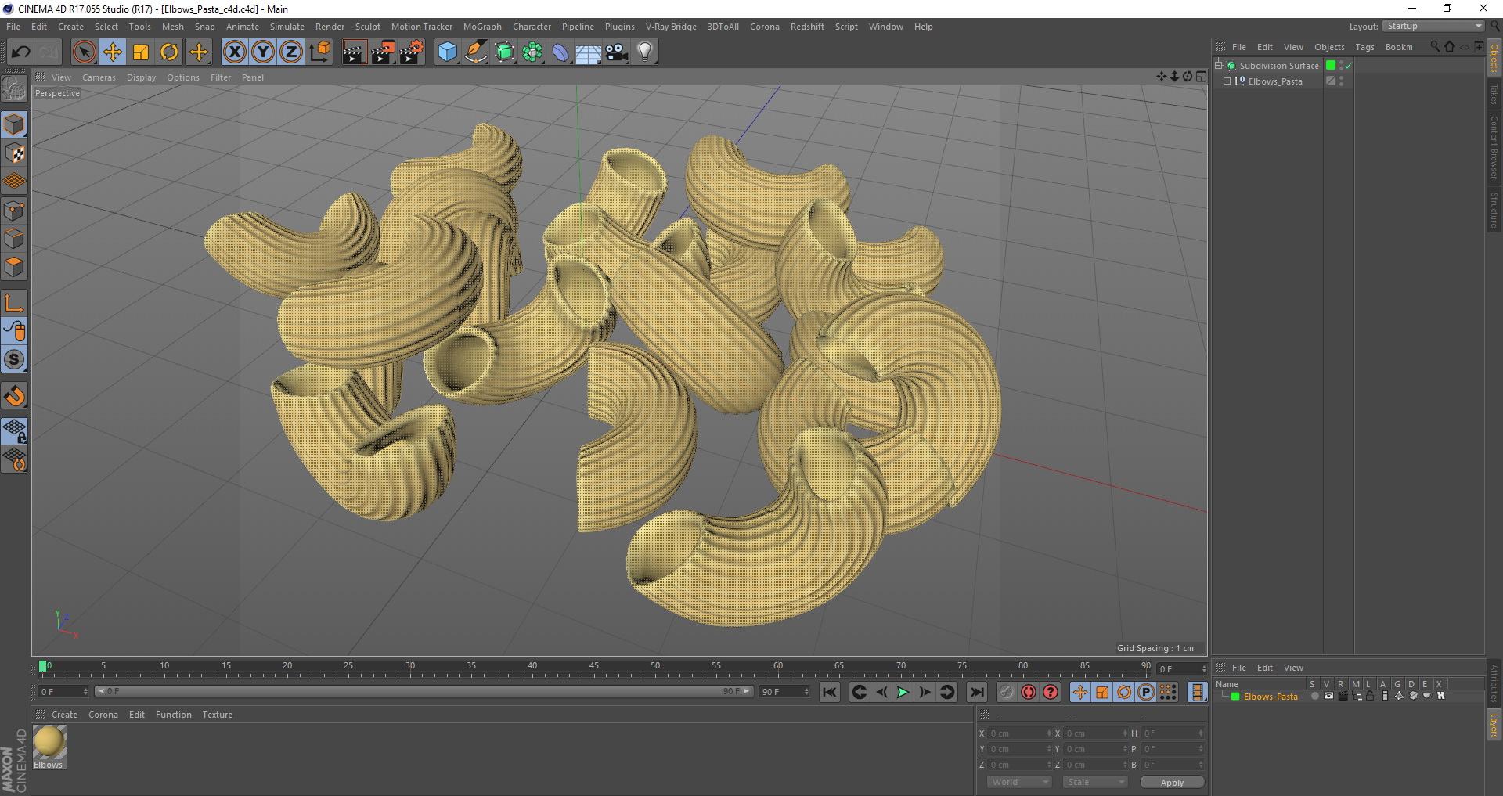Add a Cube primitive object

pos(447,52)
